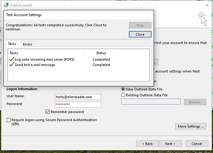The image size is (213, 153).
Task: Select 'Send test e-mail message' row text
Action: tap(35, 65)
